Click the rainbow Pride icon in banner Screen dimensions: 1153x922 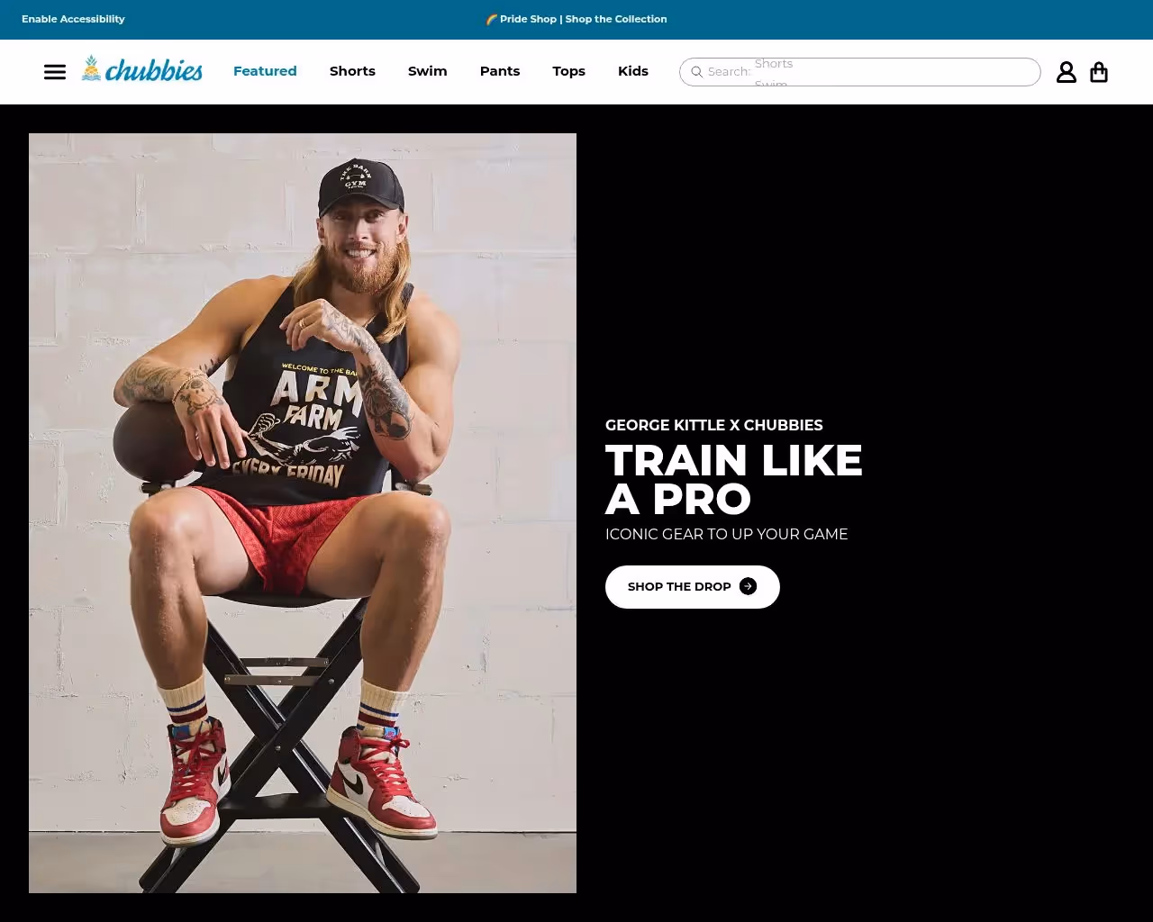[492, 19]
